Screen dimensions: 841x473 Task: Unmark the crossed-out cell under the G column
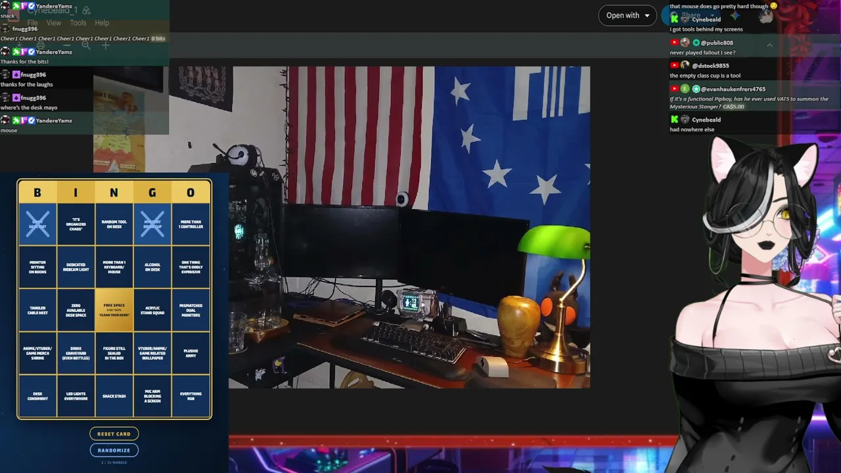pos(152,224)
